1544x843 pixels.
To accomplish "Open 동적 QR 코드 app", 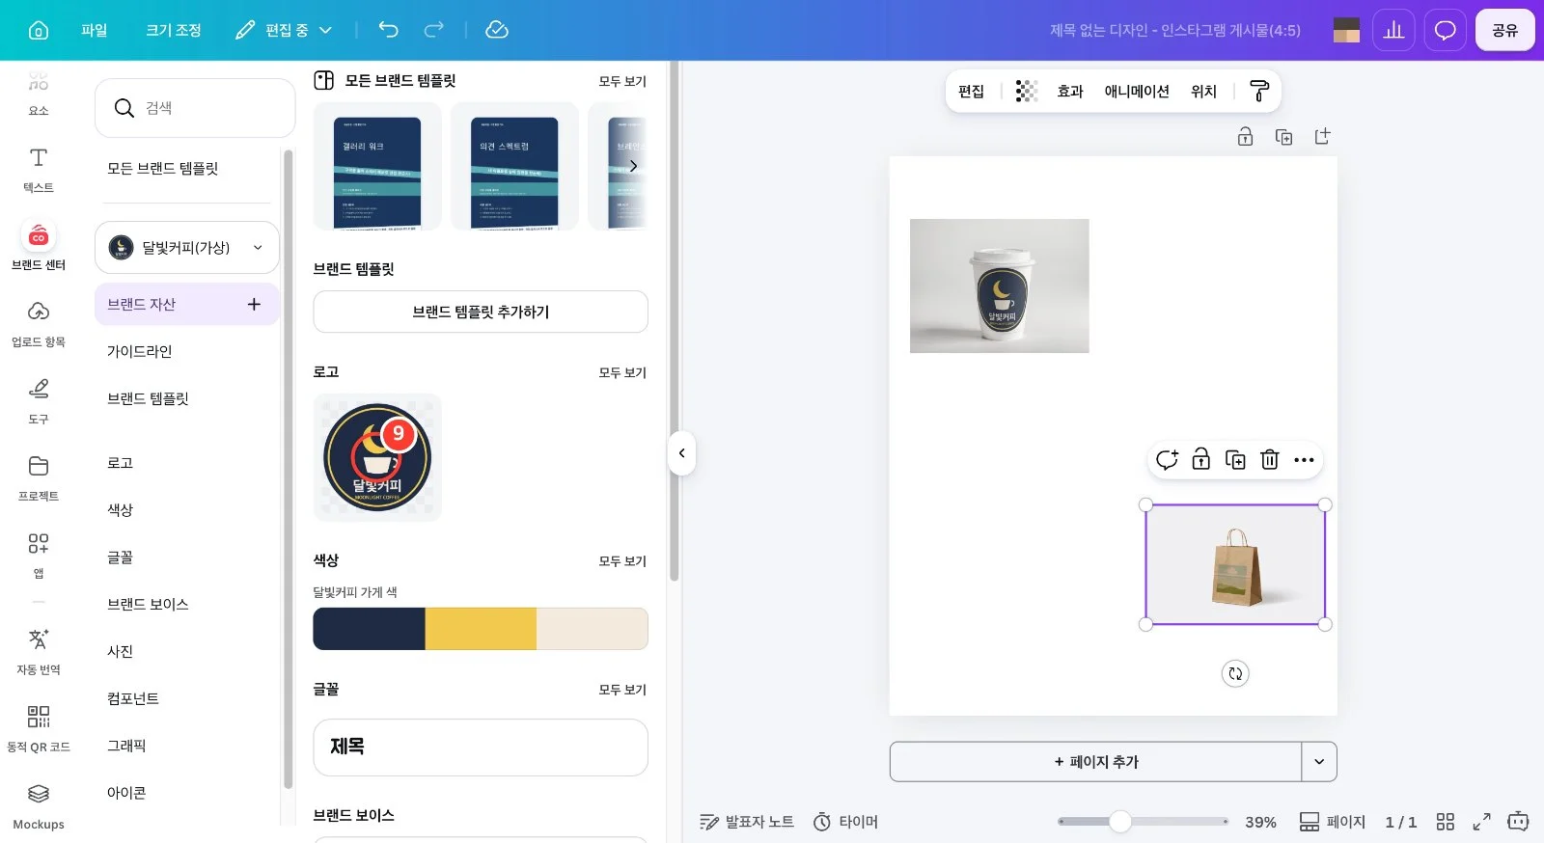I will [x=39, y=728].
